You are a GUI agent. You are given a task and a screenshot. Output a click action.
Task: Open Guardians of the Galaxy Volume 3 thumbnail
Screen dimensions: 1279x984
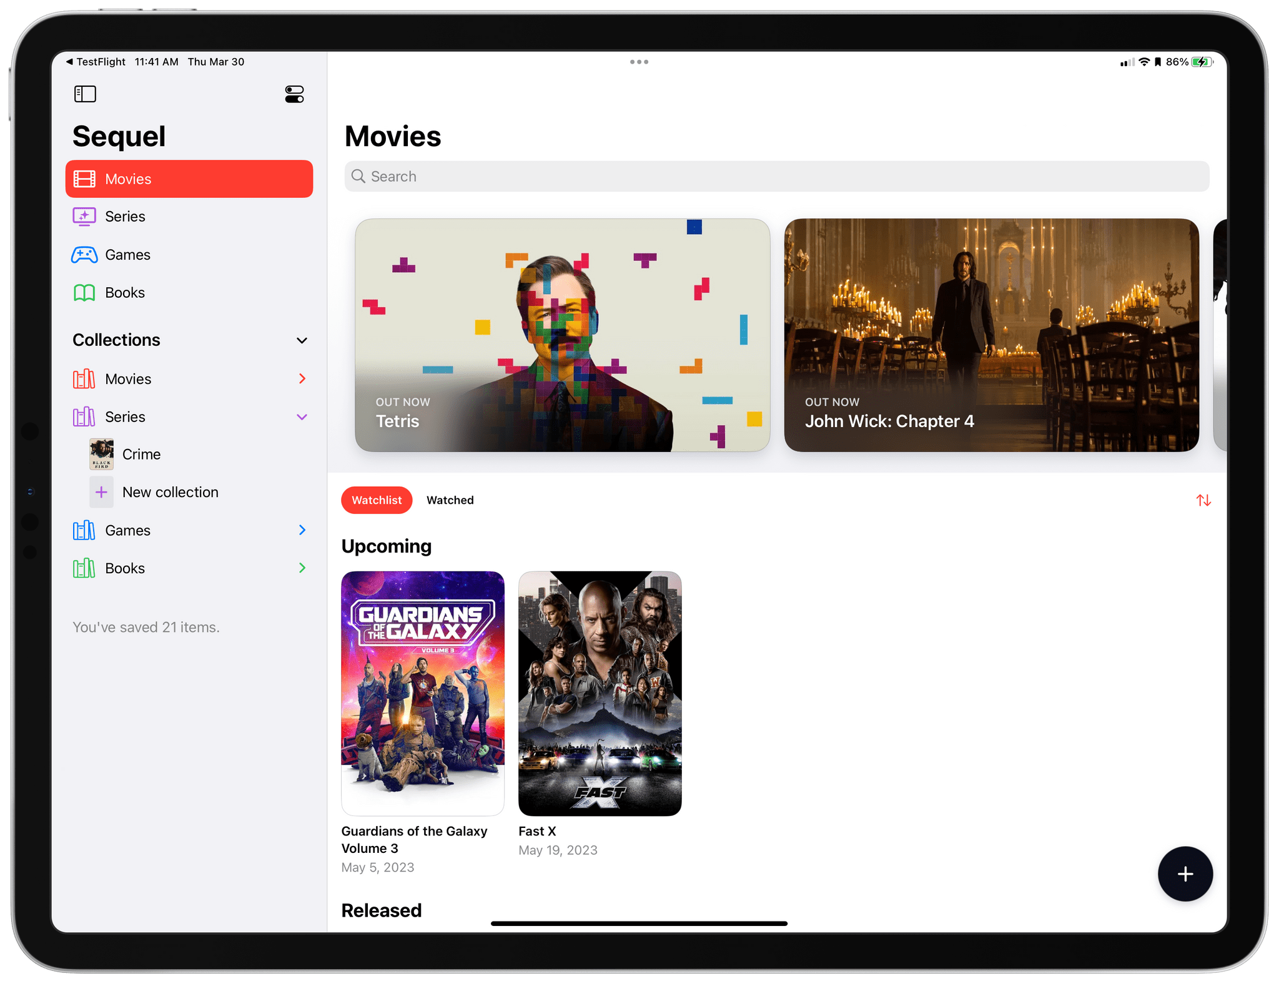click(423, 691)
